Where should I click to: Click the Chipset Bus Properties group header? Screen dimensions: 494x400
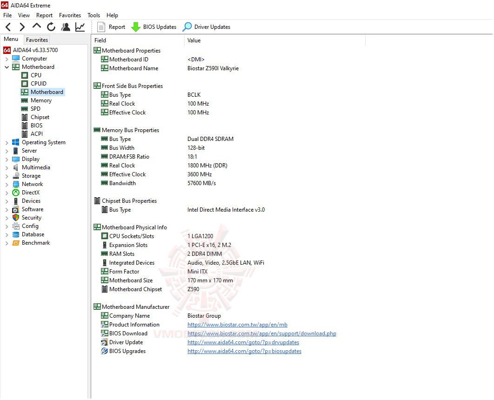click(126, 201)
